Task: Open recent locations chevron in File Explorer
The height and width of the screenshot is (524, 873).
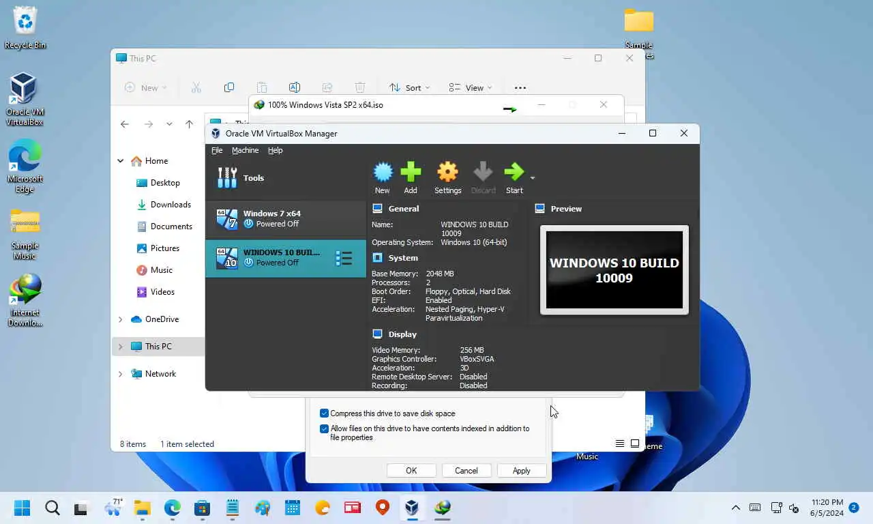Action: tap(169, 124)
